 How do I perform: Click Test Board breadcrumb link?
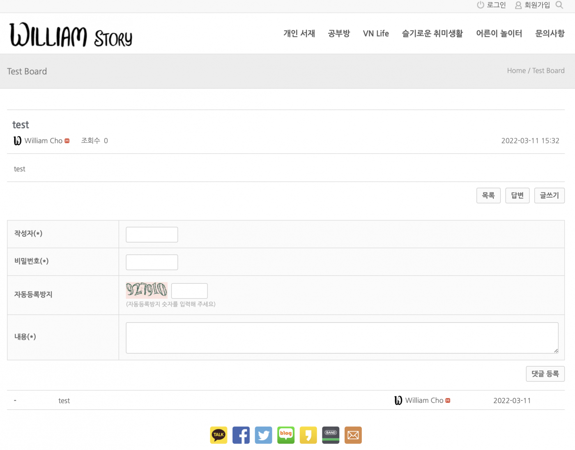tap(548, 71)
